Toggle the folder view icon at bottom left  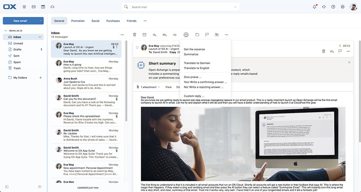click(7, 187)
